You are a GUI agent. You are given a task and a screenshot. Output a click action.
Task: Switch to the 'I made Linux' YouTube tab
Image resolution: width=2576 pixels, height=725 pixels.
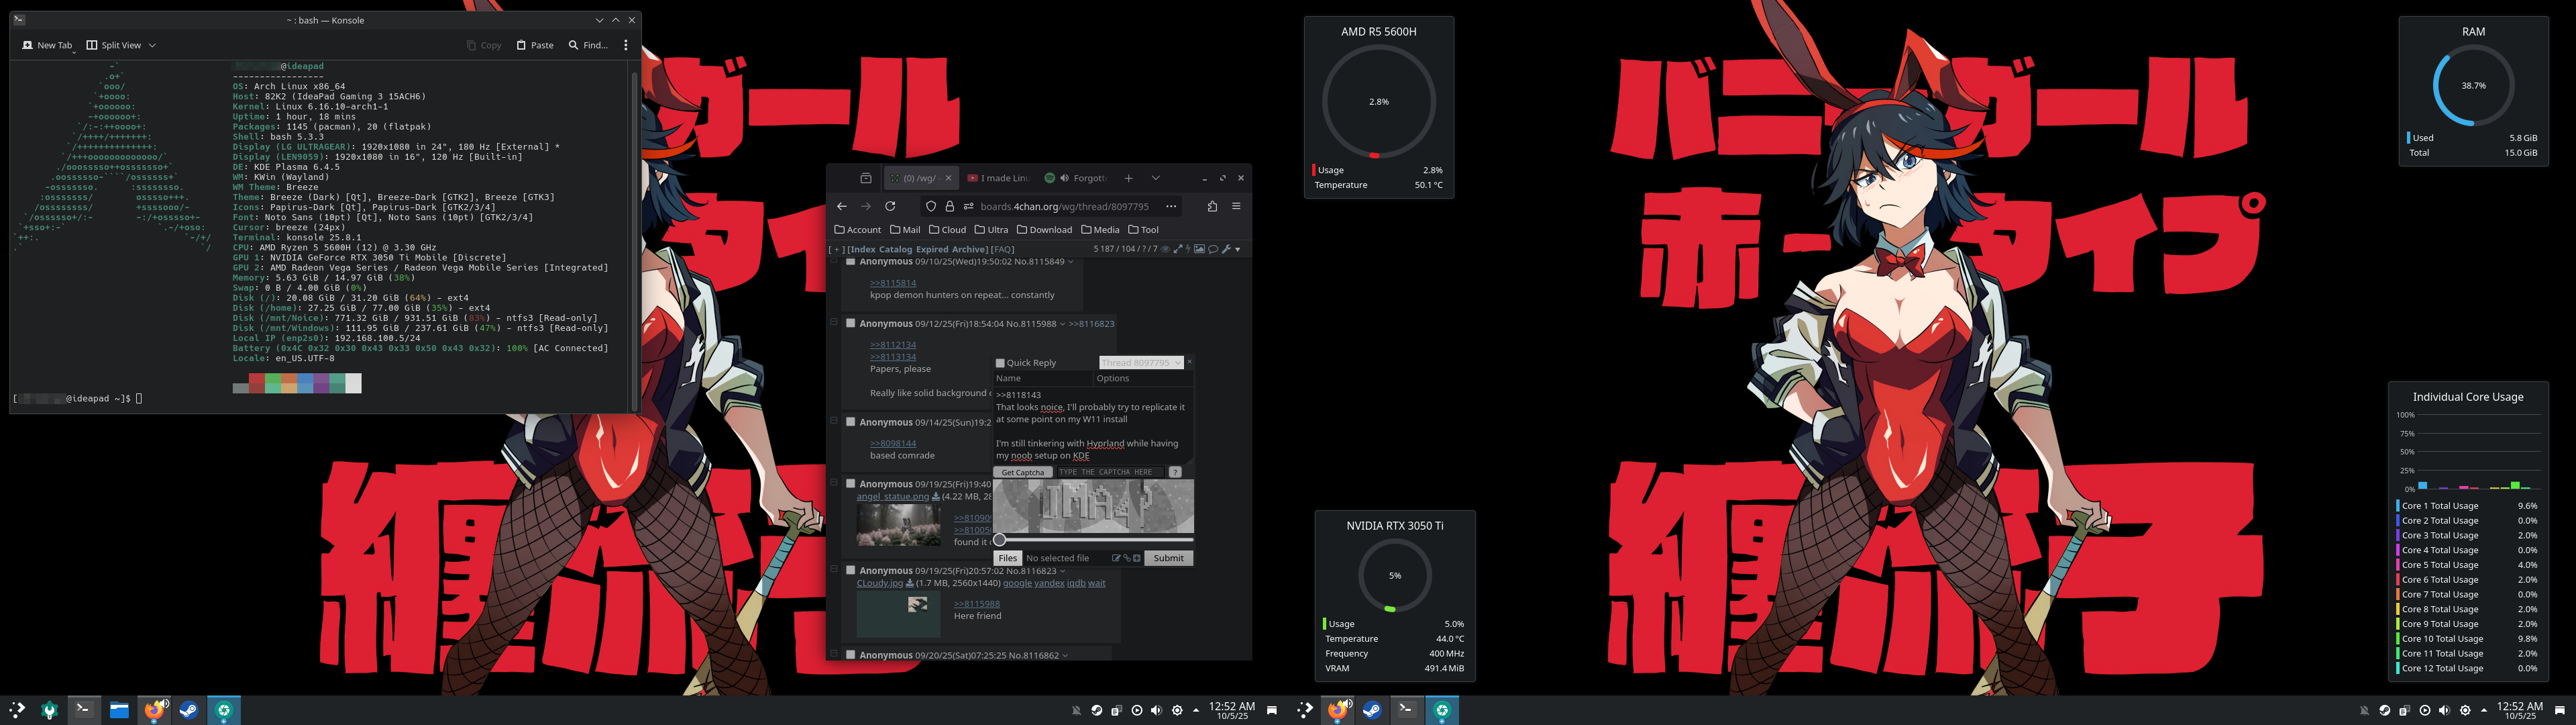(x=997, y=179)
